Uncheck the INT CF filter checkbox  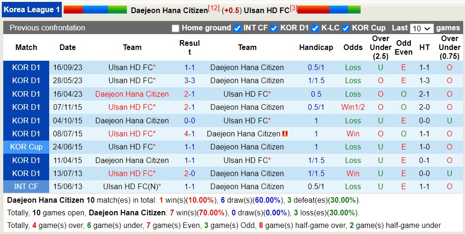237,28
